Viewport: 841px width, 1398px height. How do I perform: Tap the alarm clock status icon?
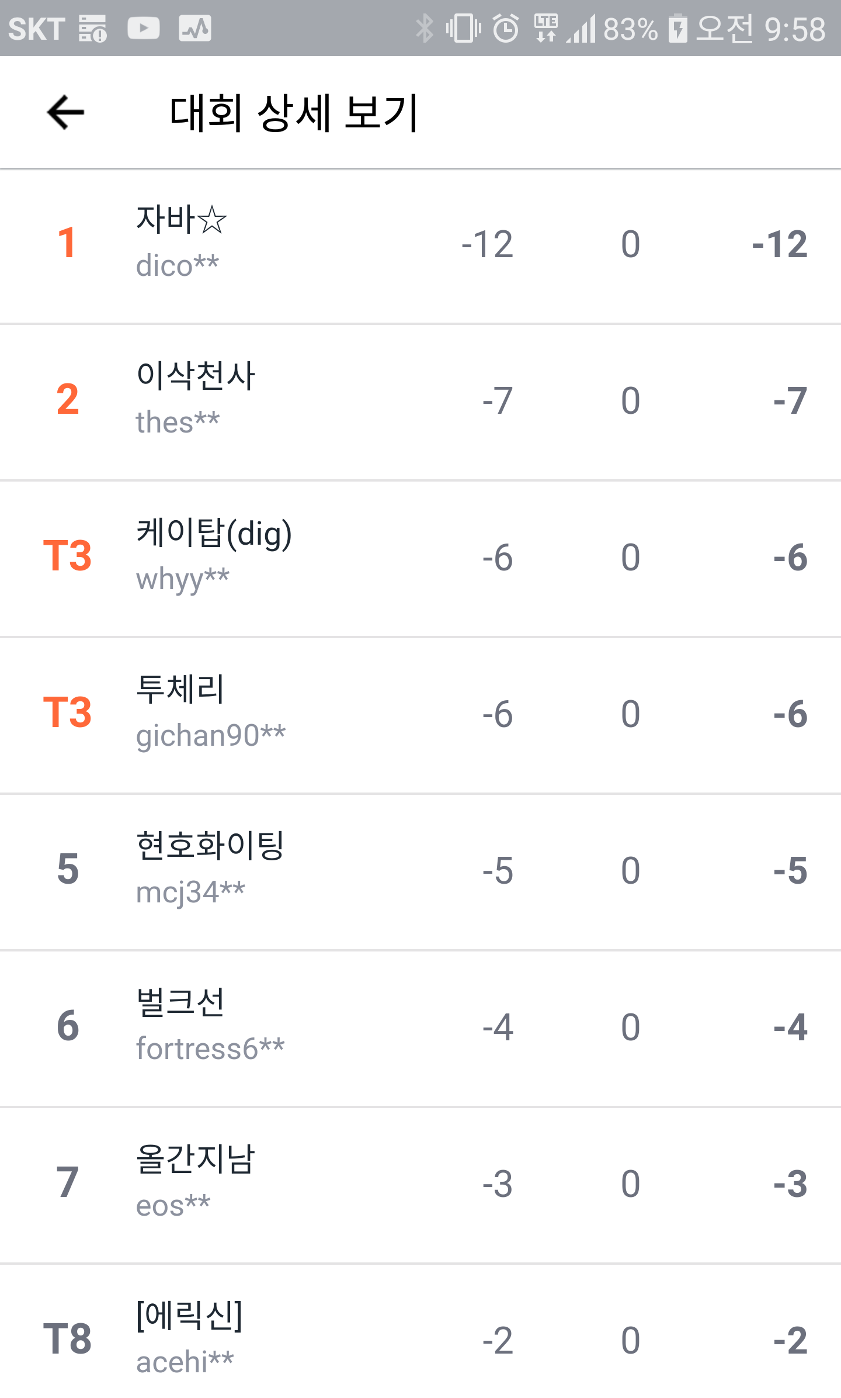point(506,29)
